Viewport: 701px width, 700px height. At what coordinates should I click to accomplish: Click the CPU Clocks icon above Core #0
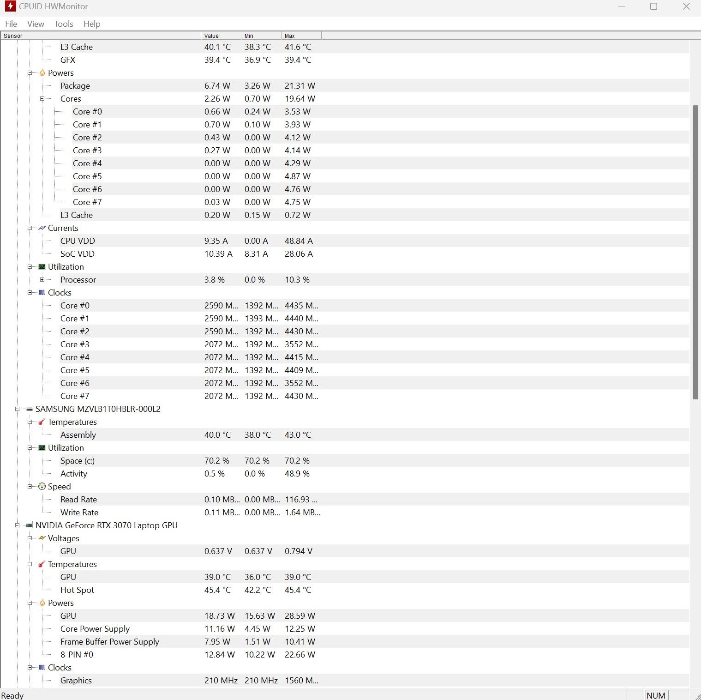[42, 293]
